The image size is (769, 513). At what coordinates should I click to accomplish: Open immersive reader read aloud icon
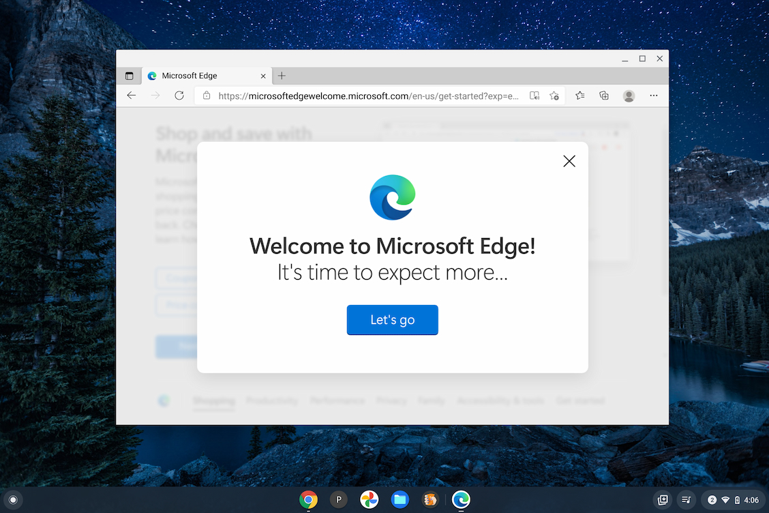pos(534,96)
